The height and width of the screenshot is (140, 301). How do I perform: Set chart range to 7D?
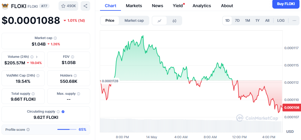(x=237, y=21)
